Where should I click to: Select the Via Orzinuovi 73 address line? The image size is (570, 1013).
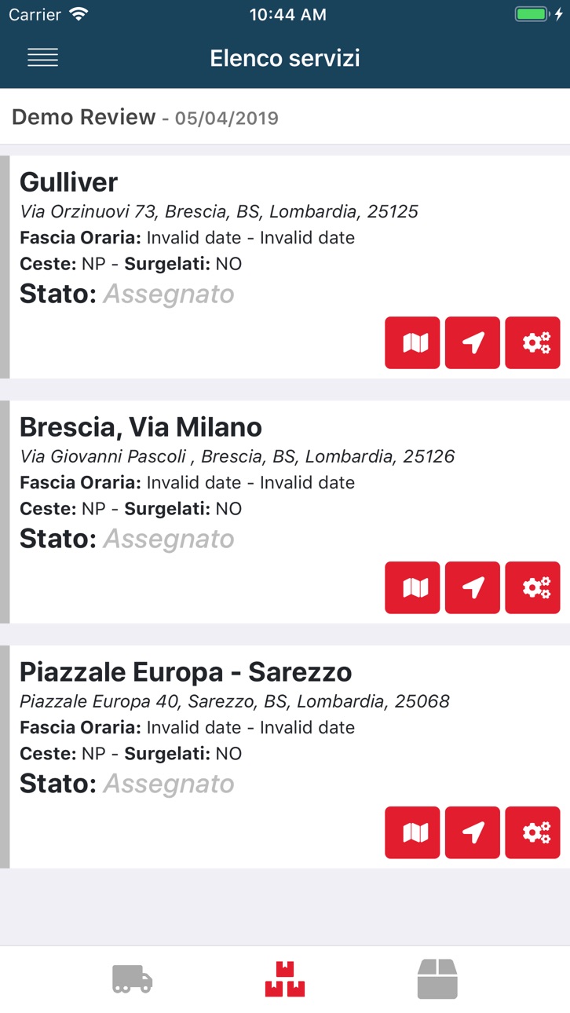pyautogui.click(x=219, y=211)
